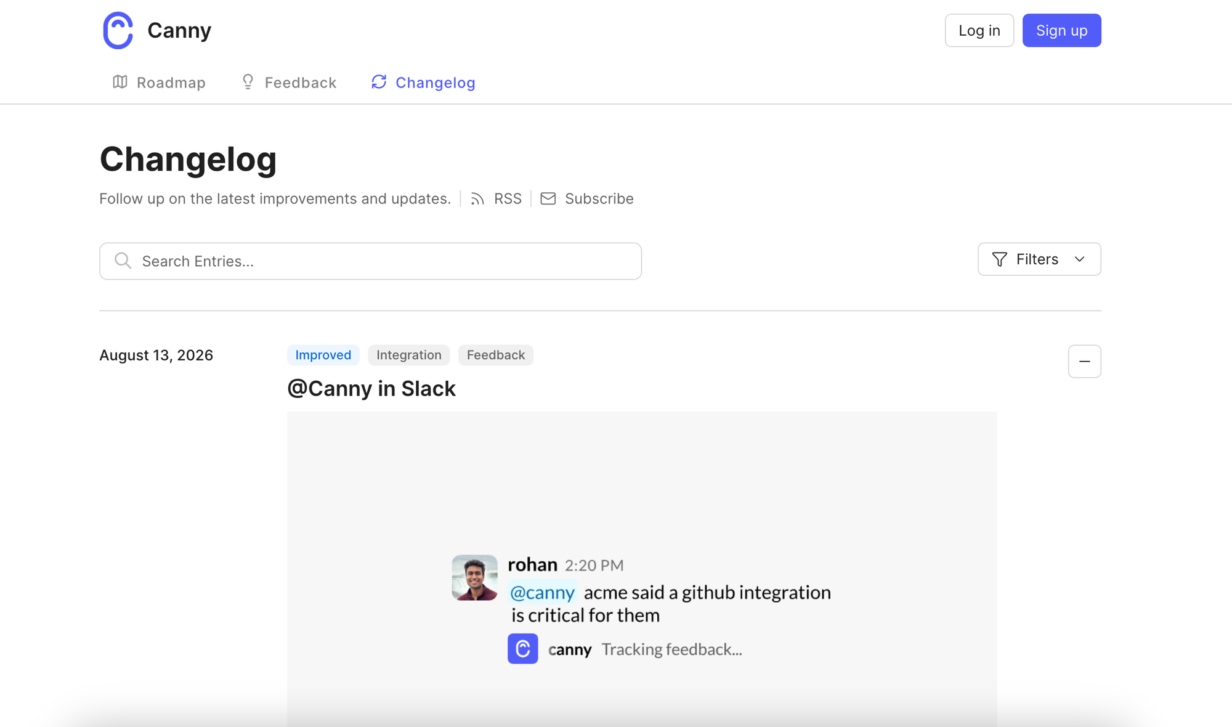Select the Improved label tag
The image size is (1232, 727).
323,355
